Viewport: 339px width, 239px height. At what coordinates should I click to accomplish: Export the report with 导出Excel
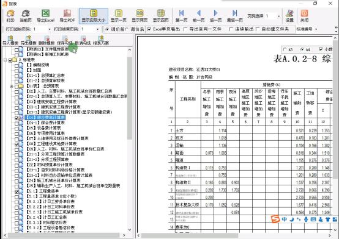click(x=45, y=15)
